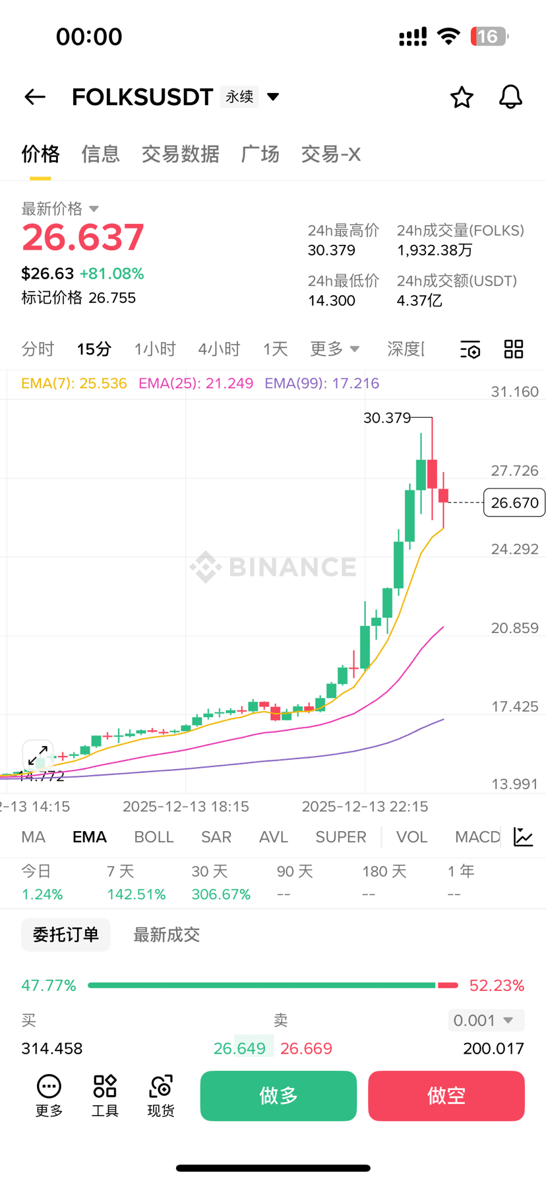The image size is (546, 1183).
Task: Select the 委托订单 order book tab
Action: coord(66,935)
